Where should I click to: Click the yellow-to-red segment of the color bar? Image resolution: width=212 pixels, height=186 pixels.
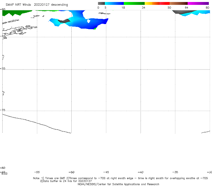(157, 3)
